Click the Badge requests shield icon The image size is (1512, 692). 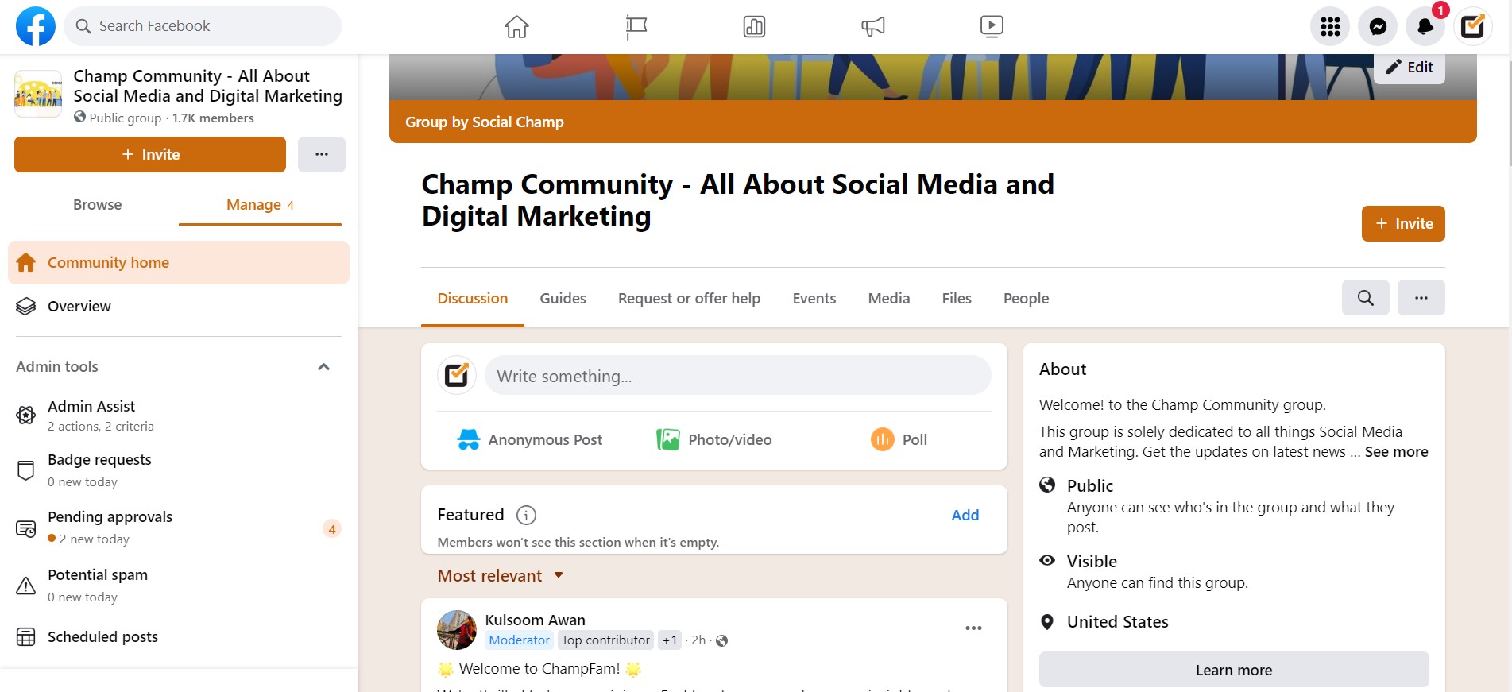(26, 470)
